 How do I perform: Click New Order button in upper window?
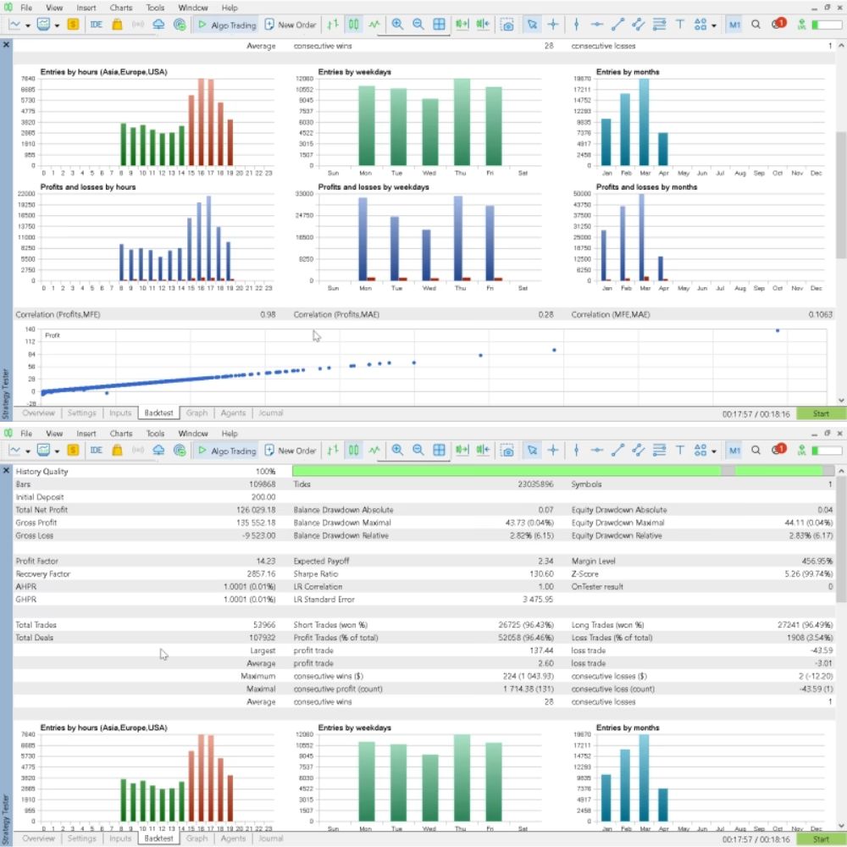coord(290,25)
